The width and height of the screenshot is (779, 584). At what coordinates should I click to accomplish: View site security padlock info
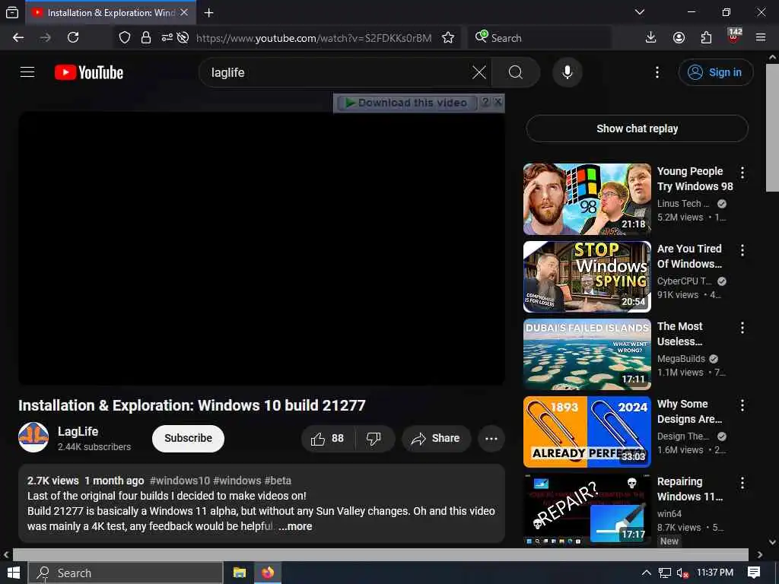point(145,38)
